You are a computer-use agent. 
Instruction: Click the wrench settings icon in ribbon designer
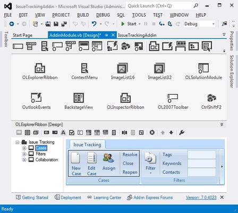point(182,133)
